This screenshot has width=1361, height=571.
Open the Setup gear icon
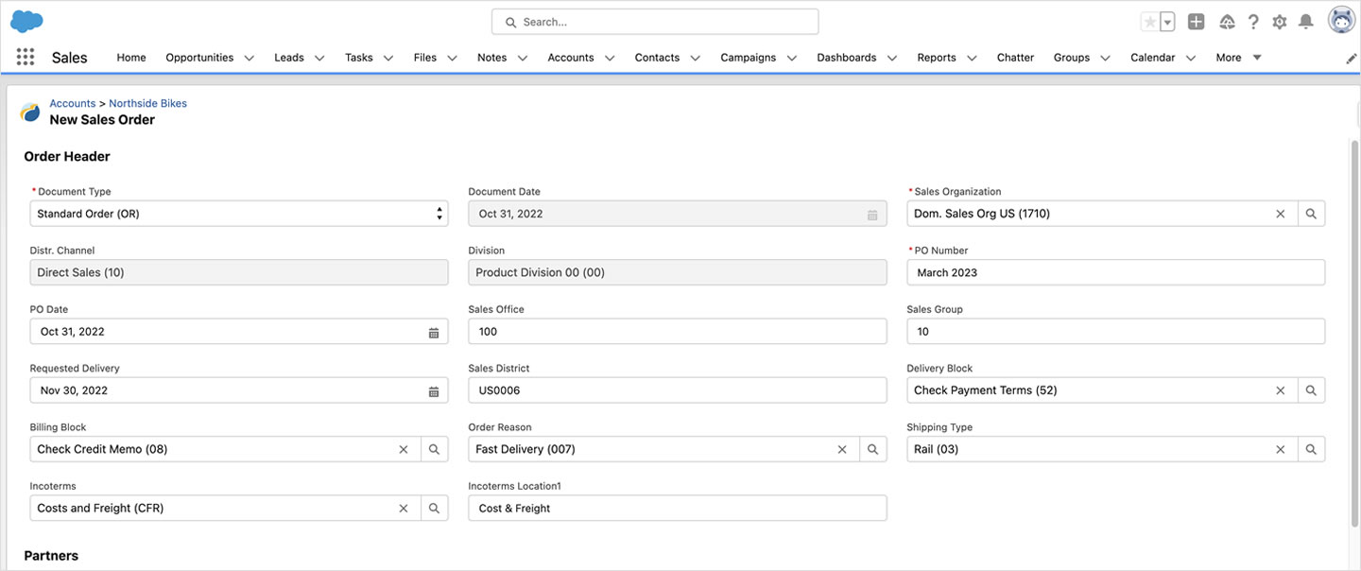click(x=1280, y=22)
